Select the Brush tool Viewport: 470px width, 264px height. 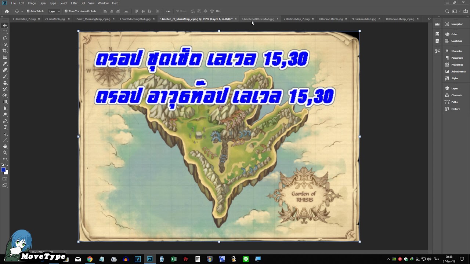(x=5, y=76)
